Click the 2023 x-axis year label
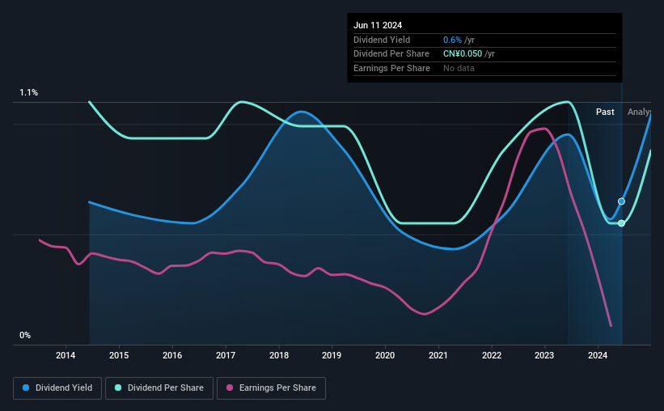Viewport: 664px width, 411px height. tap(544, 355)
